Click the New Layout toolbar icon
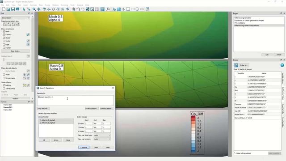 (4, 9)
